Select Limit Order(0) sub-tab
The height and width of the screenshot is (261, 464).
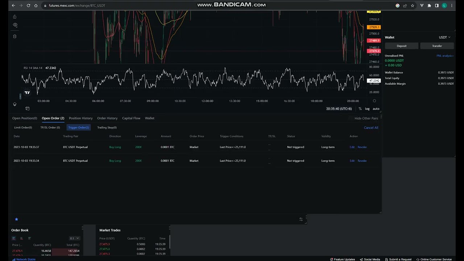point(23,128)
